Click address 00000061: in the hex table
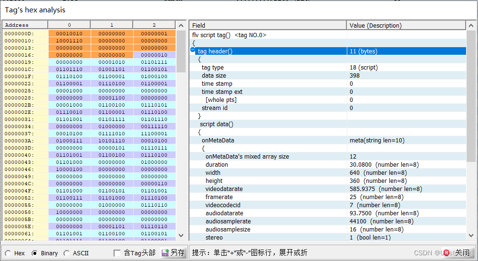Image resolution: width=478 pixels, height=261 pixels. [x=20, y=234]
